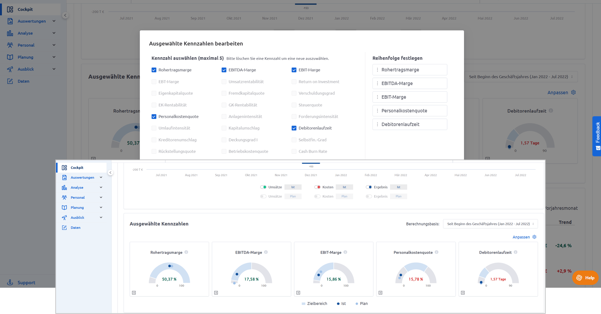
Task: Click the Auswertungen icon in the background sidebar
Action: [10, 21]
